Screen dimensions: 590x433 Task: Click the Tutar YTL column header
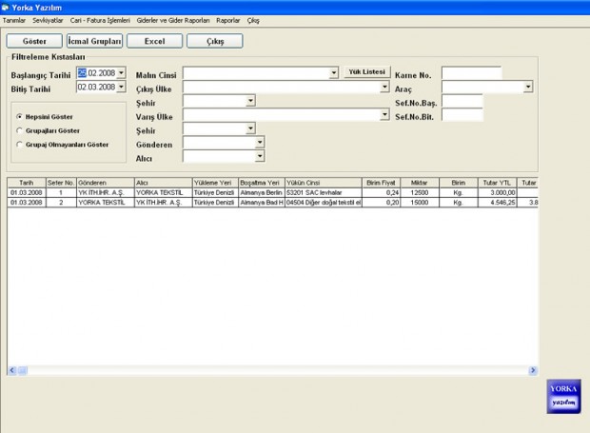coord(497,183)
